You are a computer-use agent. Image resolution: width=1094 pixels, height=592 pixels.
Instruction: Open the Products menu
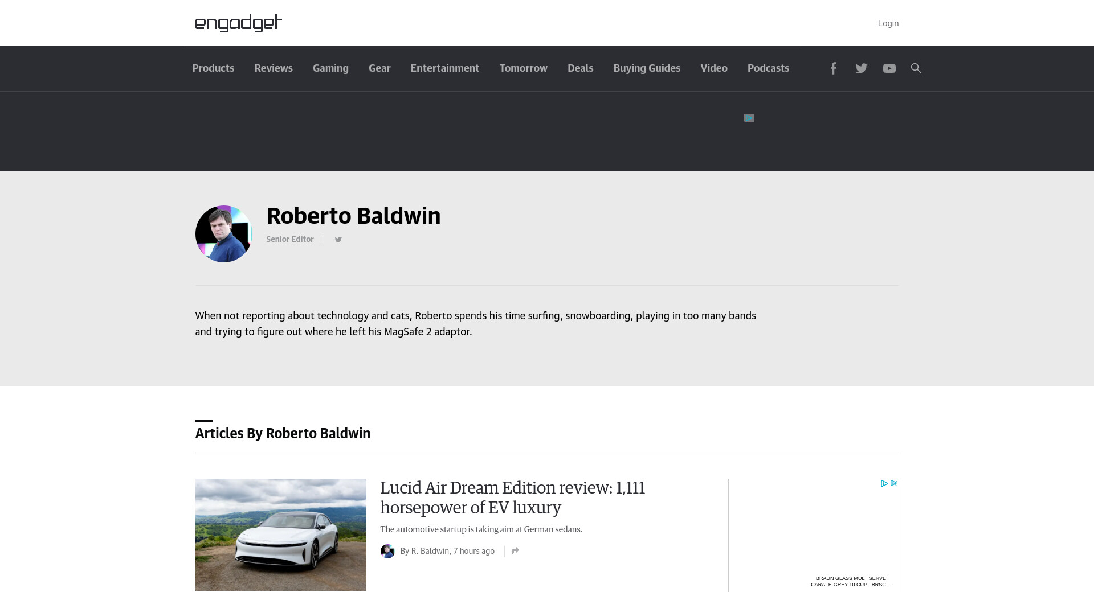tap(213, 68)
